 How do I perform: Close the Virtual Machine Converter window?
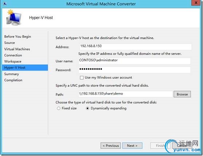pos(196,3)
